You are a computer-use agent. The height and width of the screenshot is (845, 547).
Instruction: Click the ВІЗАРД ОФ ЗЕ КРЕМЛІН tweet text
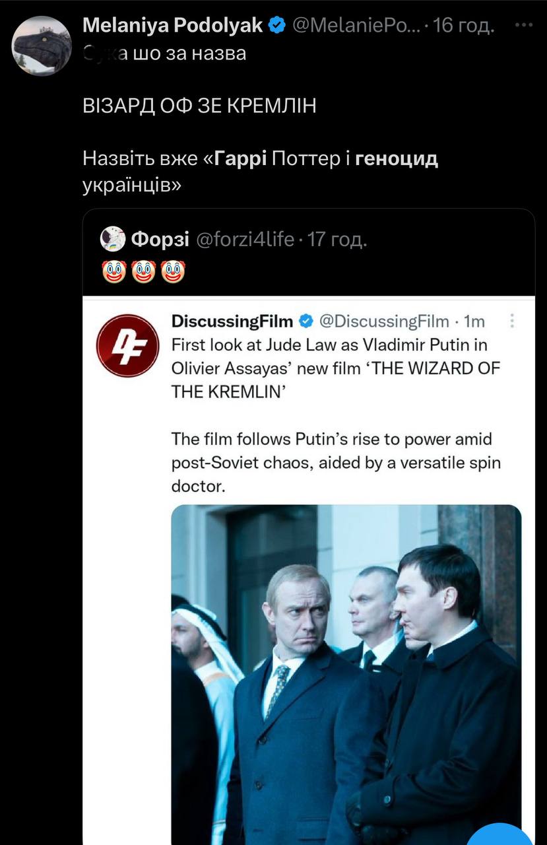(200, 106)
